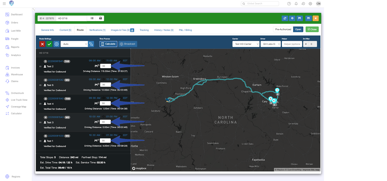Click service time field for Test 2
The image size is (387, 181).
105,66
